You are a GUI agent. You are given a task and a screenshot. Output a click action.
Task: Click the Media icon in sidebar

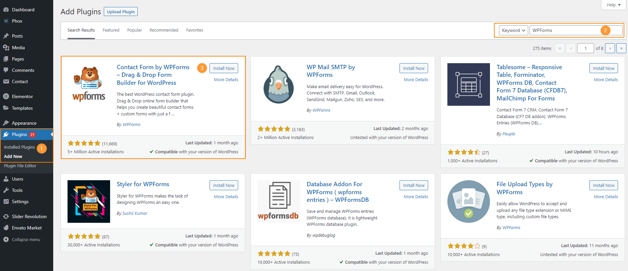6,48
